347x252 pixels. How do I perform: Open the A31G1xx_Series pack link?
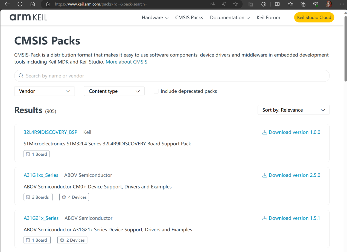(41, 175)
